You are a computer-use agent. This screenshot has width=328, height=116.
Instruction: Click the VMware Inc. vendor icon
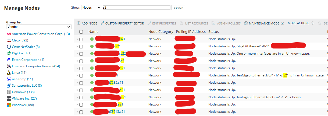click(x=9, y=99)
